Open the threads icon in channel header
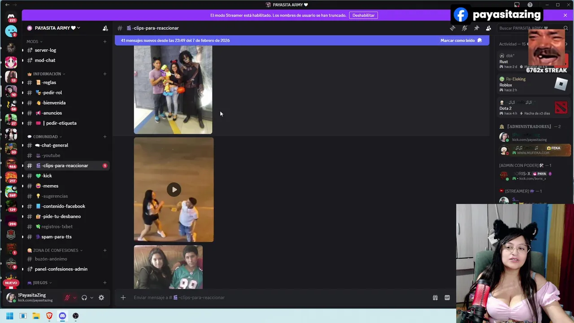 point(452,28)
